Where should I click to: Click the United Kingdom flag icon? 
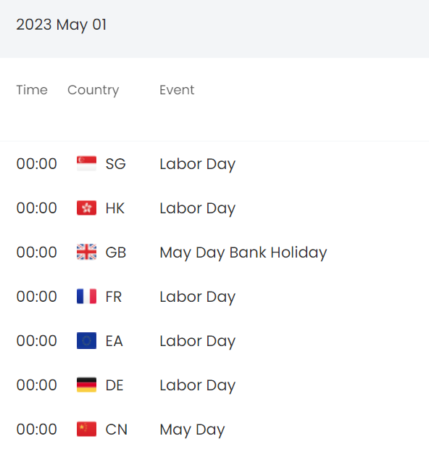tap(86, 252)
